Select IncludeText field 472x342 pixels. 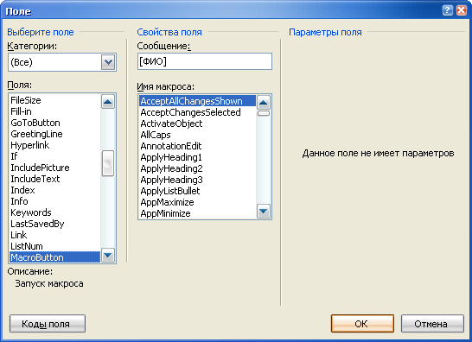point(55,179)
